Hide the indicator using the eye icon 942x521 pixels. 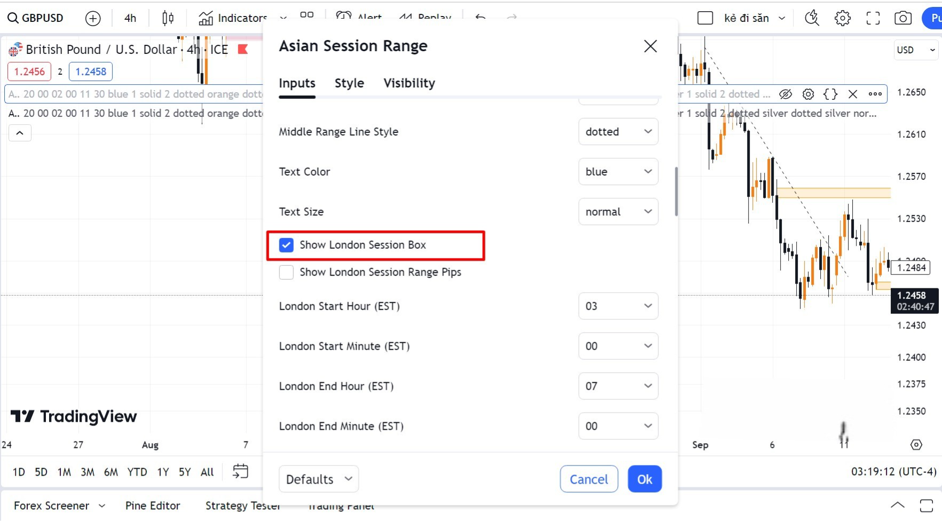coord(785,94)
